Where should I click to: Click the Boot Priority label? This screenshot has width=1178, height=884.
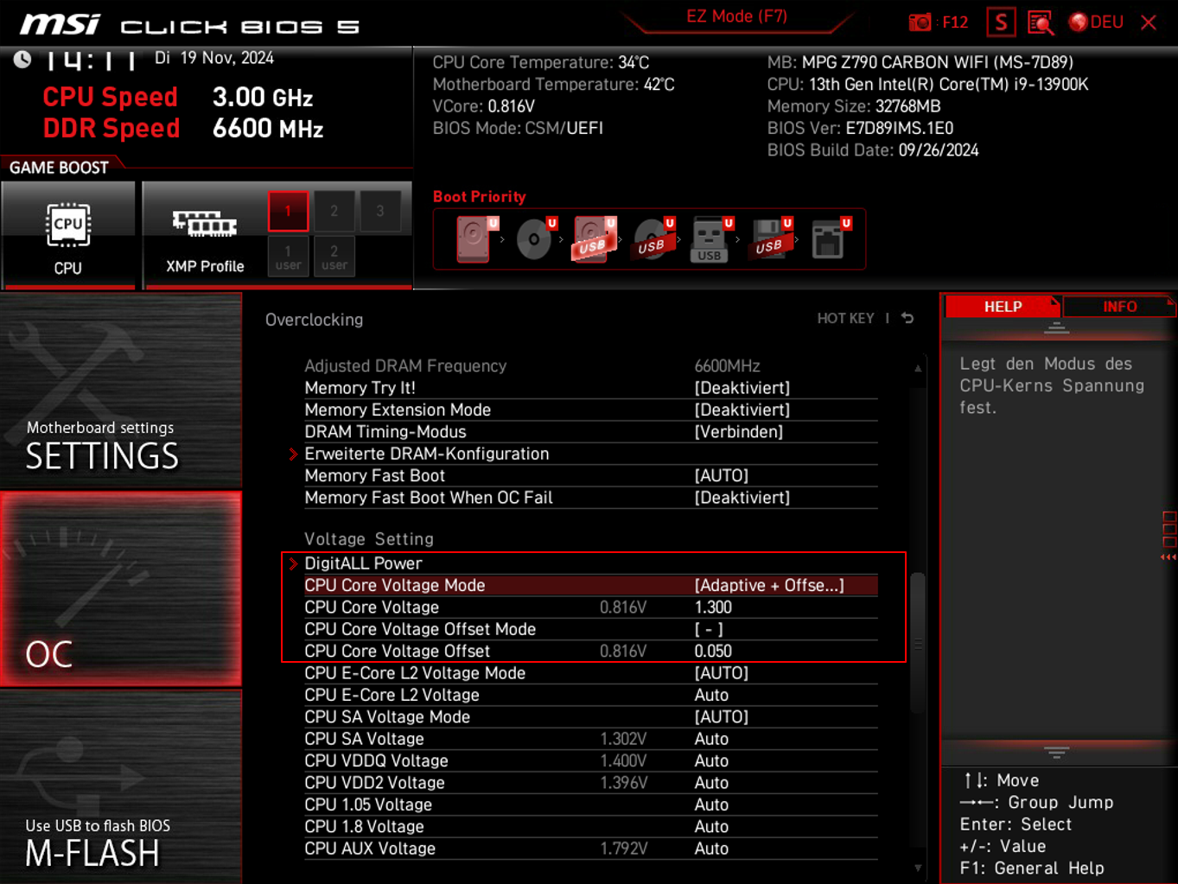(x=479, y=197)
